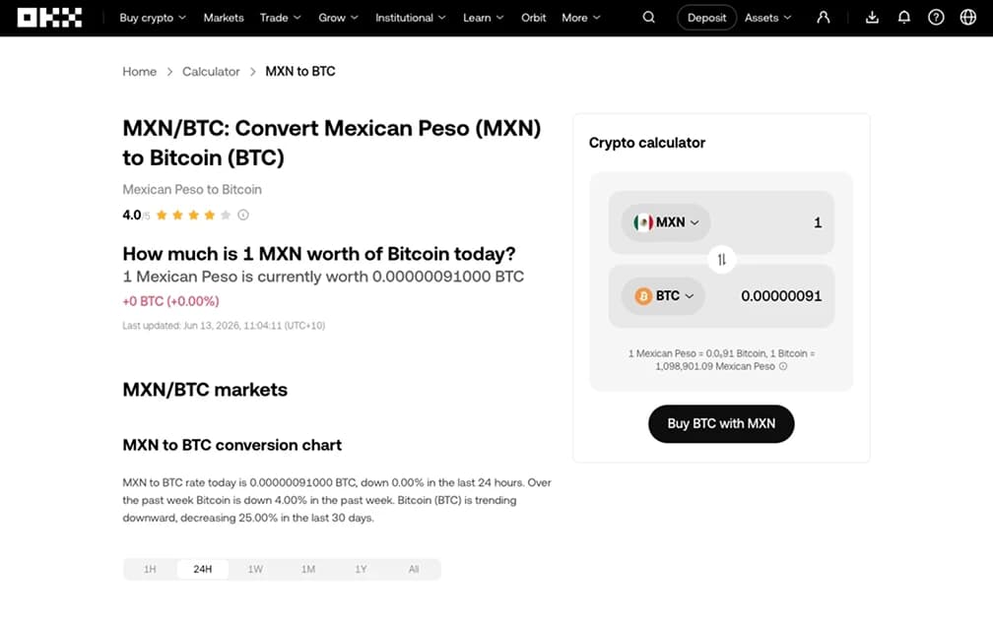Swap currencies with the arrows icon
993x622 pixels.
pyautogui.click(x=721, y=260)
